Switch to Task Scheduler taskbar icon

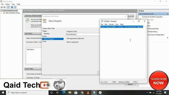100,93
